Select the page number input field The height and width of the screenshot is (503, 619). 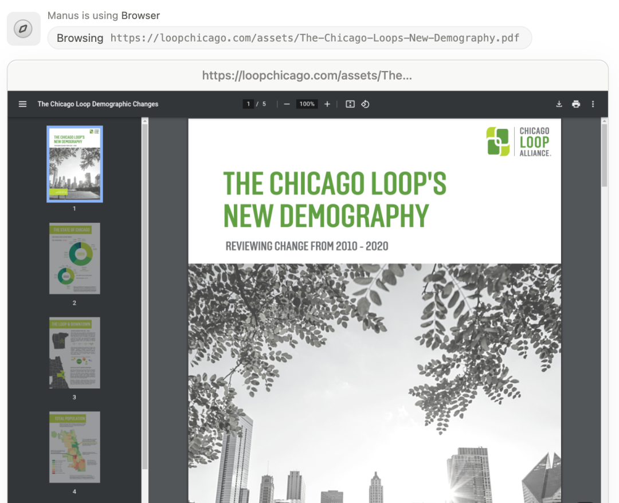point(248,104)
